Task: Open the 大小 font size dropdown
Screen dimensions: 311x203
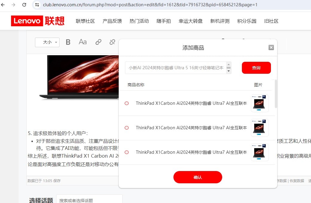Action: (x=47, y=42)
